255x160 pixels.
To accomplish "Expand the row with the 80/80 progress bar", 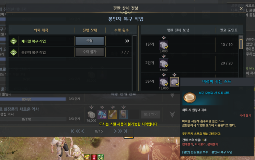I will pyautogui.click(x=172, y=95).
